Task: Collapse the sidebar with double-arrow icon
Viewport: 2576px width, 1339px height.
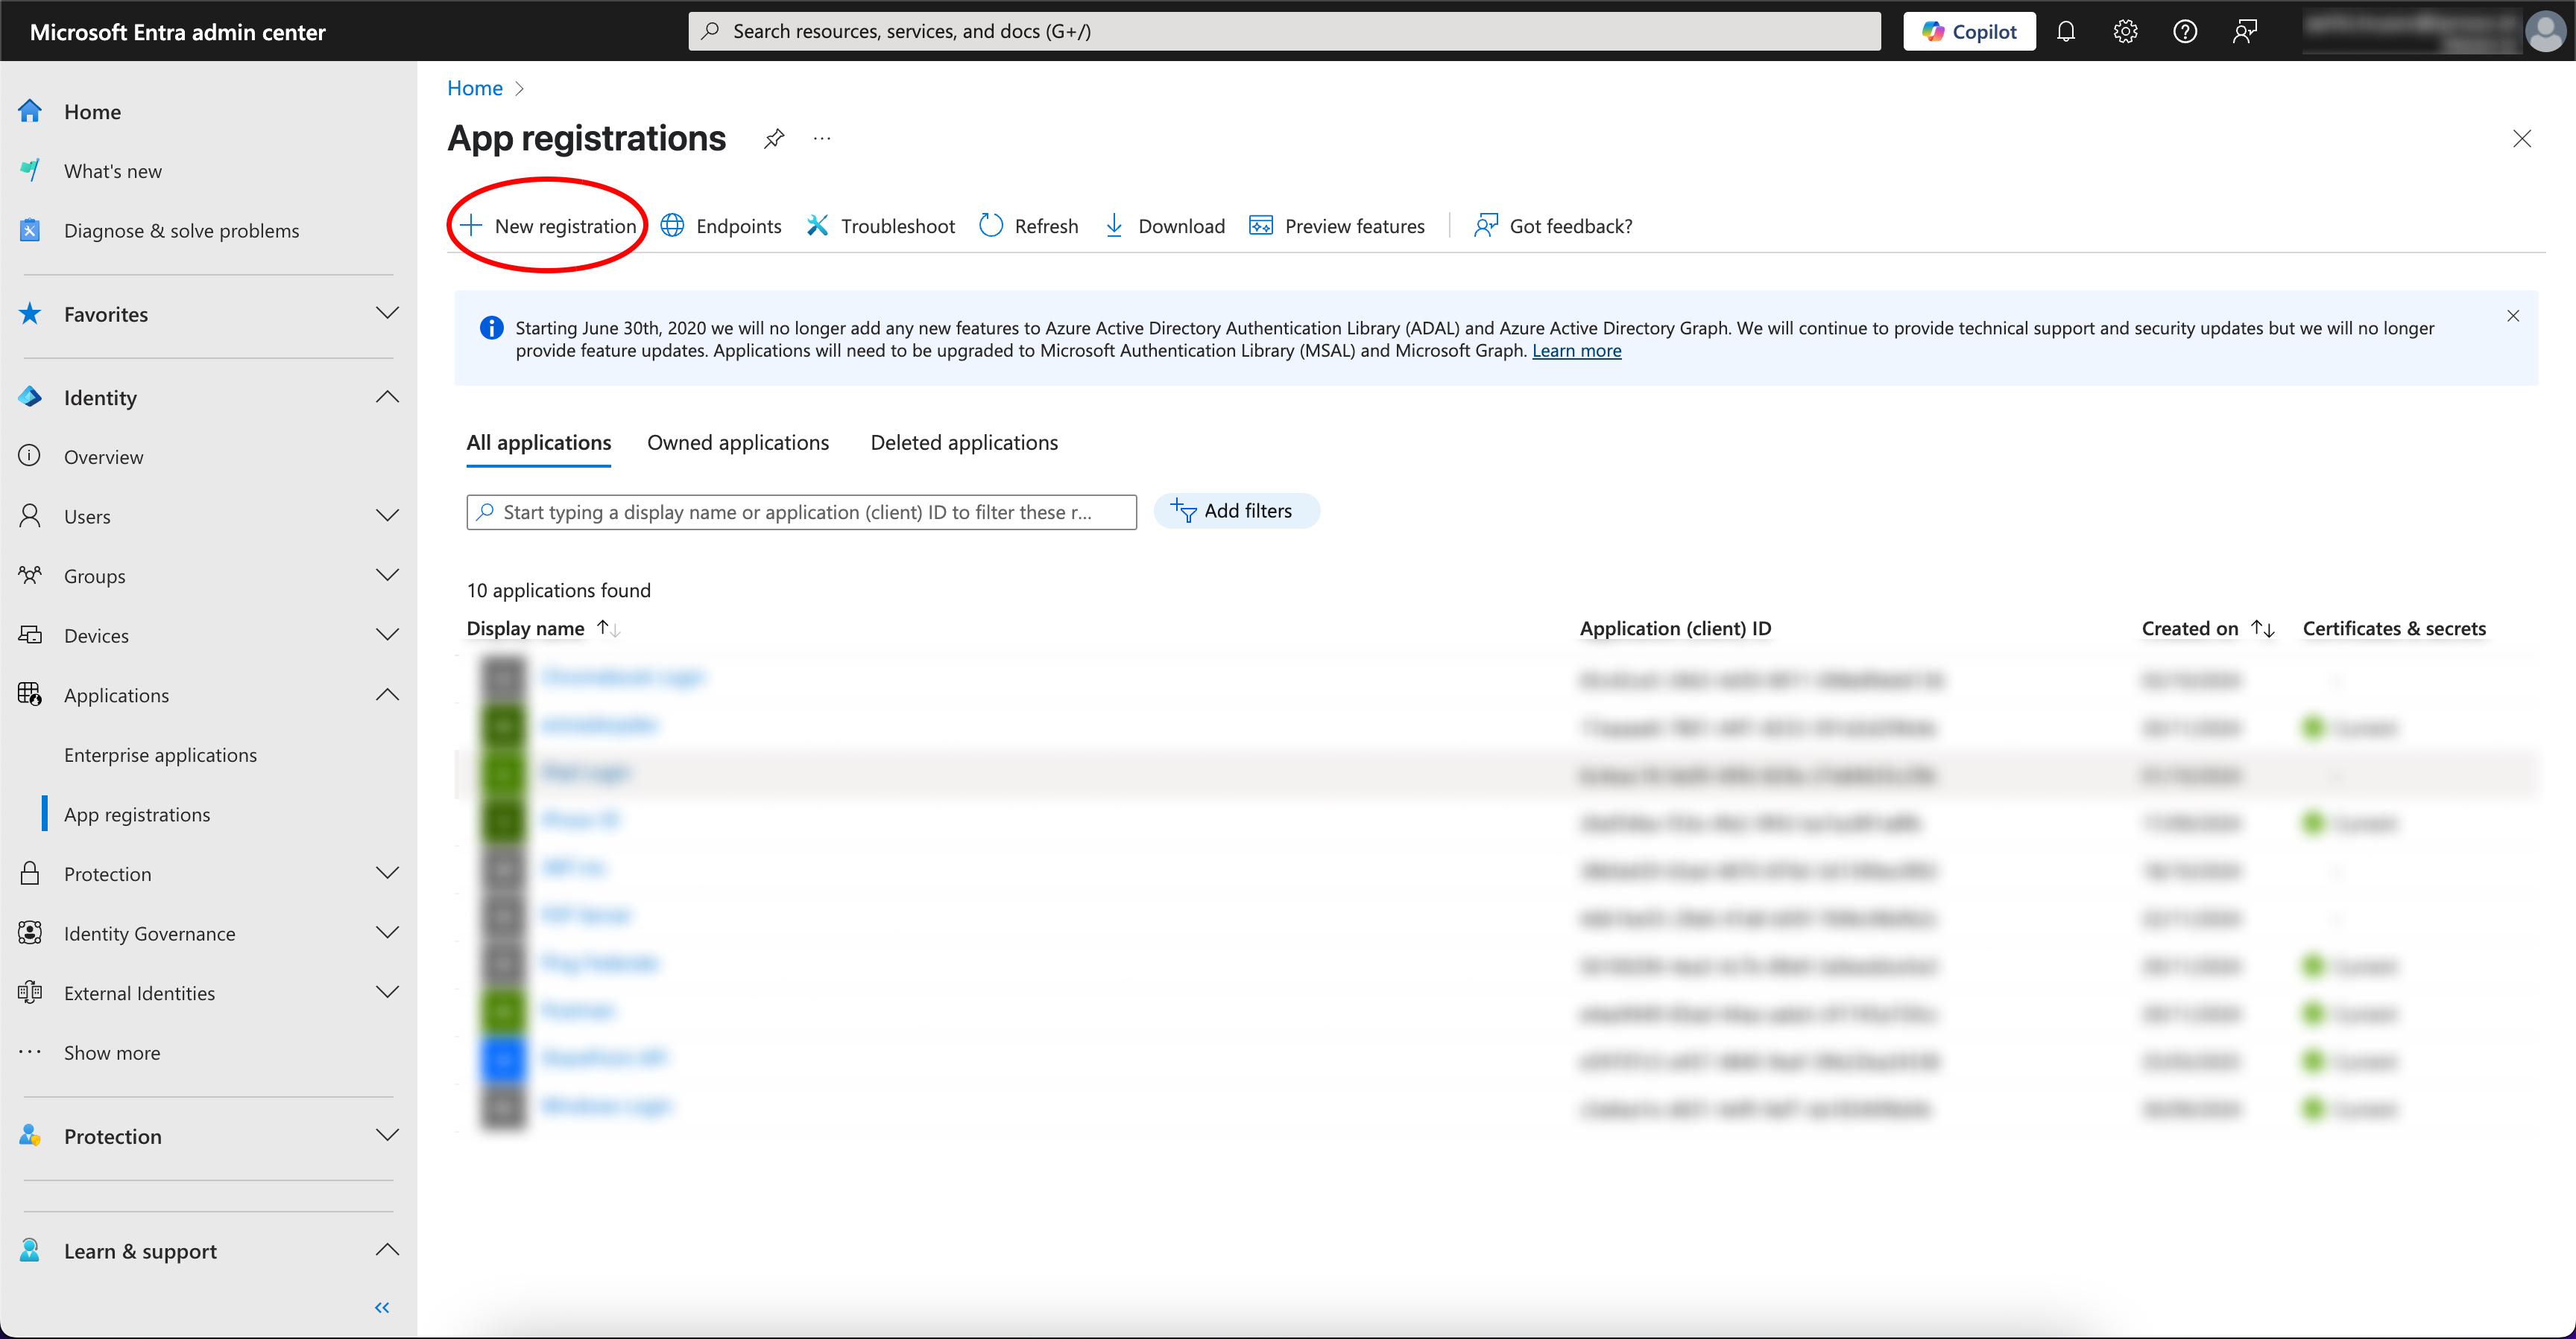Action: pyautogui.click(x=382, y=1307)
